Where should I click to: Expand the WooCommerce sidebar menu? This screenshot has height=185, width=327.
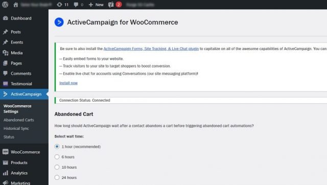[x=25, y=152]
